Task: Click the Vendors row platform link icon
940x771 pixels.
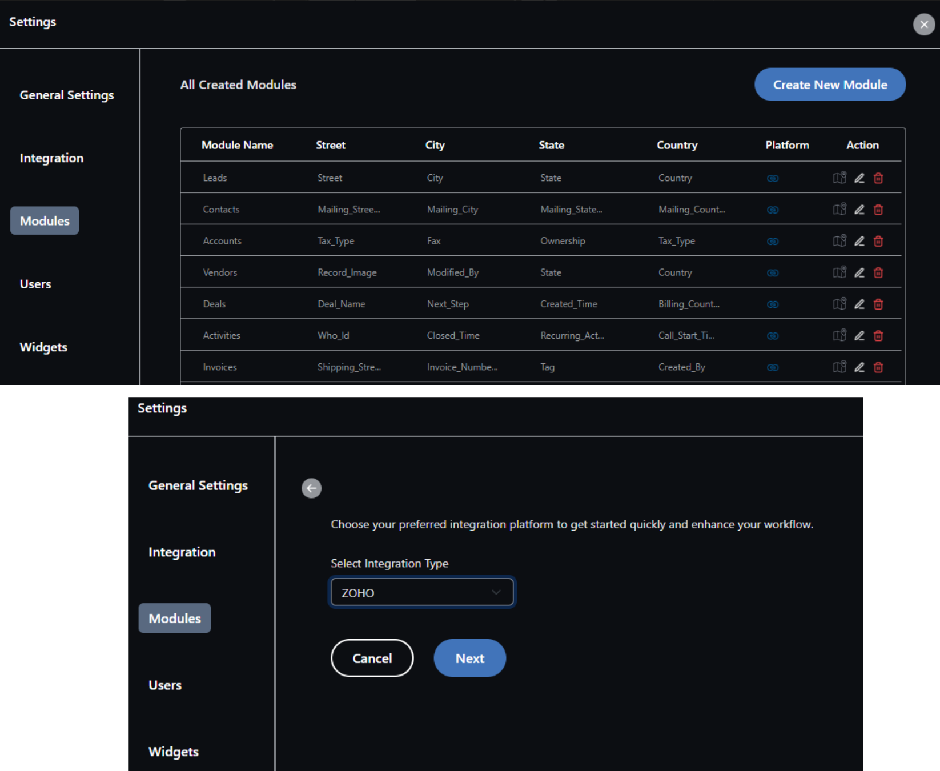Action: coord(773,273)
